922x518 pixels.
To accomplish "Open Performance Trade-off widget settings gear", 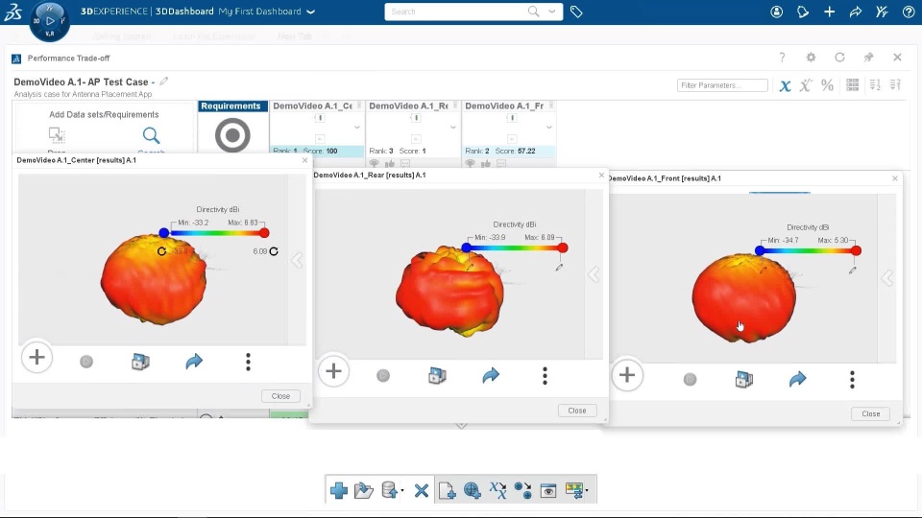I will tap(811, 57).
